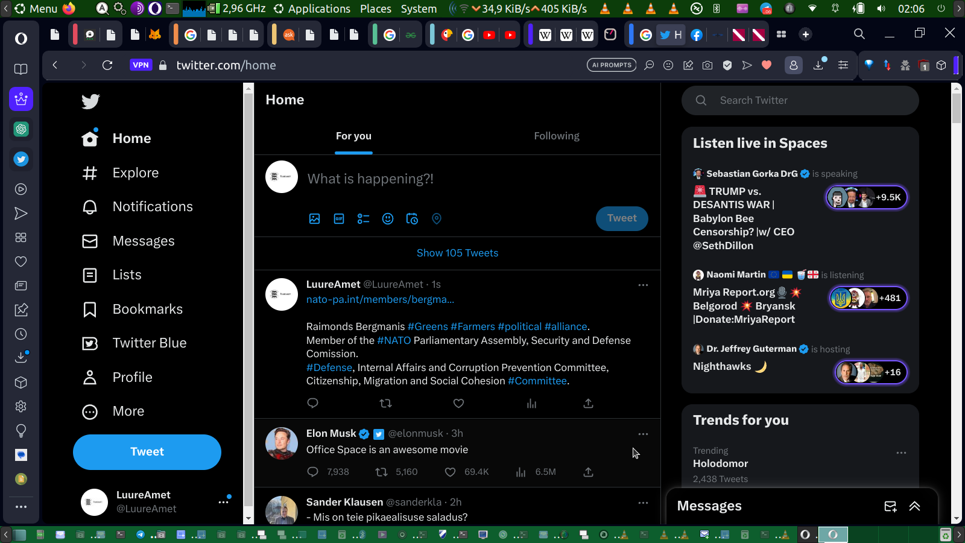Open the desktop System menu
This screenshot has width=965, height=543.
(x=419, y=8)
